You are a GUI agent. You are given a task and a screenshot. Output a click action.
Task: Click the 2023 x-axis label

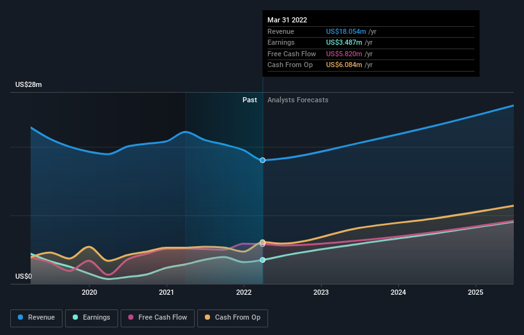coord(321,292)
